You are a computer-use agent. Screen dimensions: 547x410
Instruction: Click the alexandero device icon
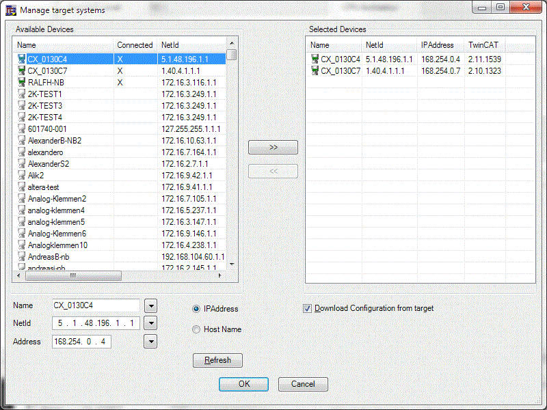click(22, 152)
